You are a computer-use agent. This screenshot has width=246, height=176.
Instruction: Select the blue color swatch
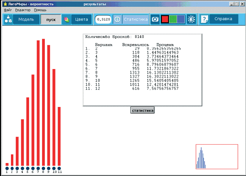[181, 19]
